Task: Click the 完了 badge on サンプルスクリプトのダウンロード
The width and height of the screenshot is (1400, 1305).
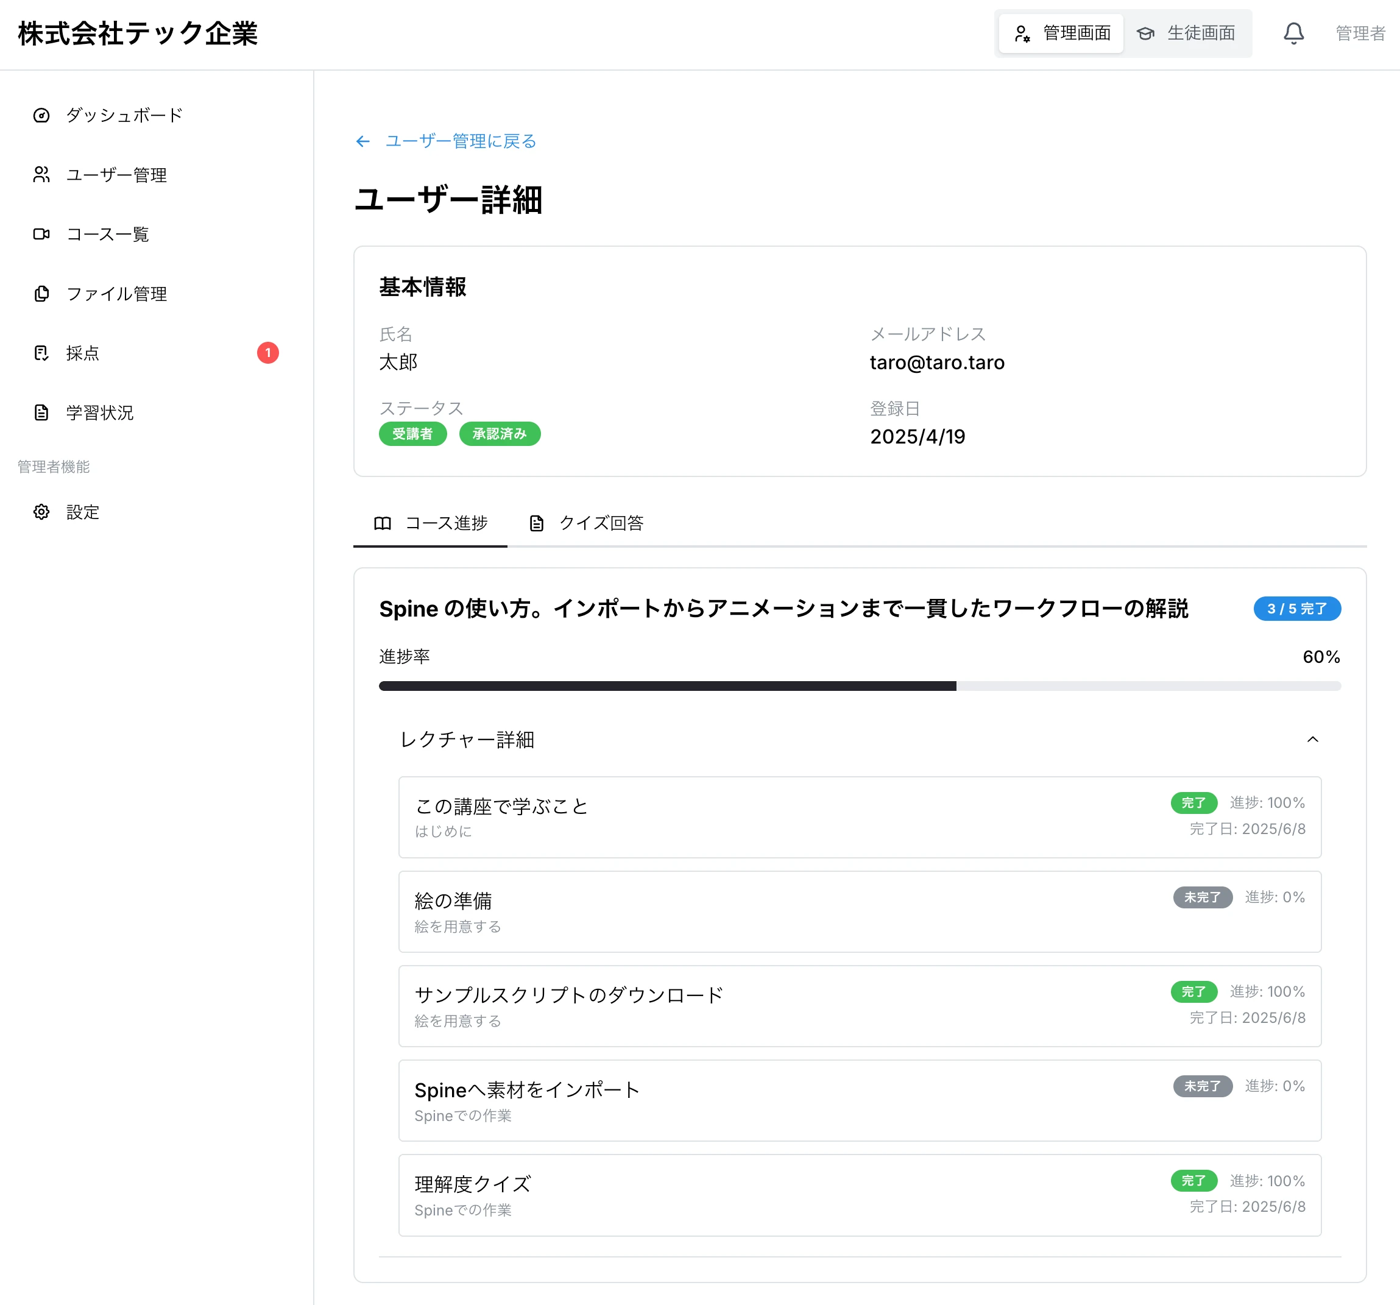Action: 1193,992
